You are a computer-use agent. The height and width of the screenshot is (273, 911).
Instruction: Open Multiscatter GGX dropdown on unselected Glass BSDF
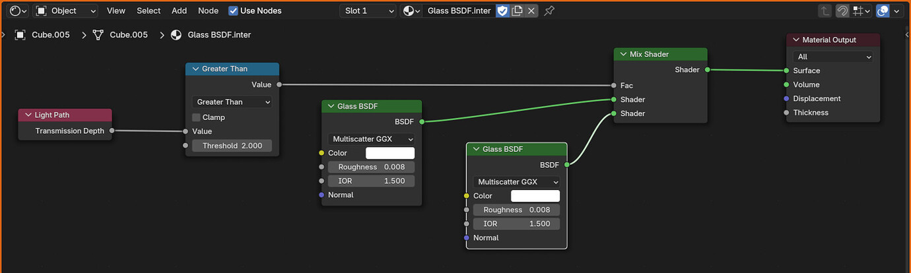pos(372,139)
